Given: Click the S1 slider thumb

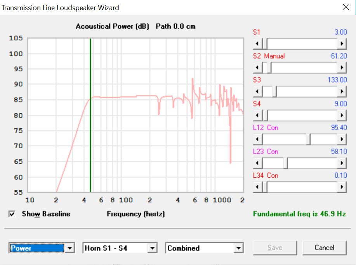Looking at the screenshot, I should (265, 43).
